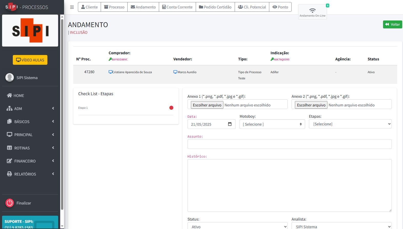
Task: Click the Comprador code BAYKXI08VC
Action: tap(120, 59)
